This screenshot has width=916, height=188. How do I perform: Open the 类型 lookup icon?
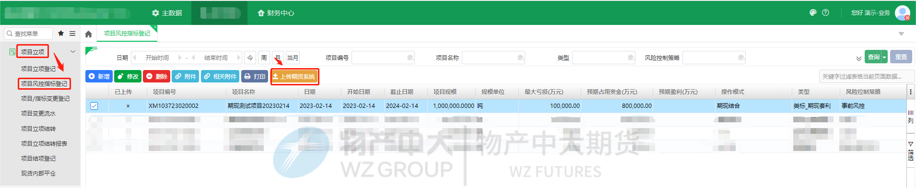pyautogui.click(x=631, y=58)
